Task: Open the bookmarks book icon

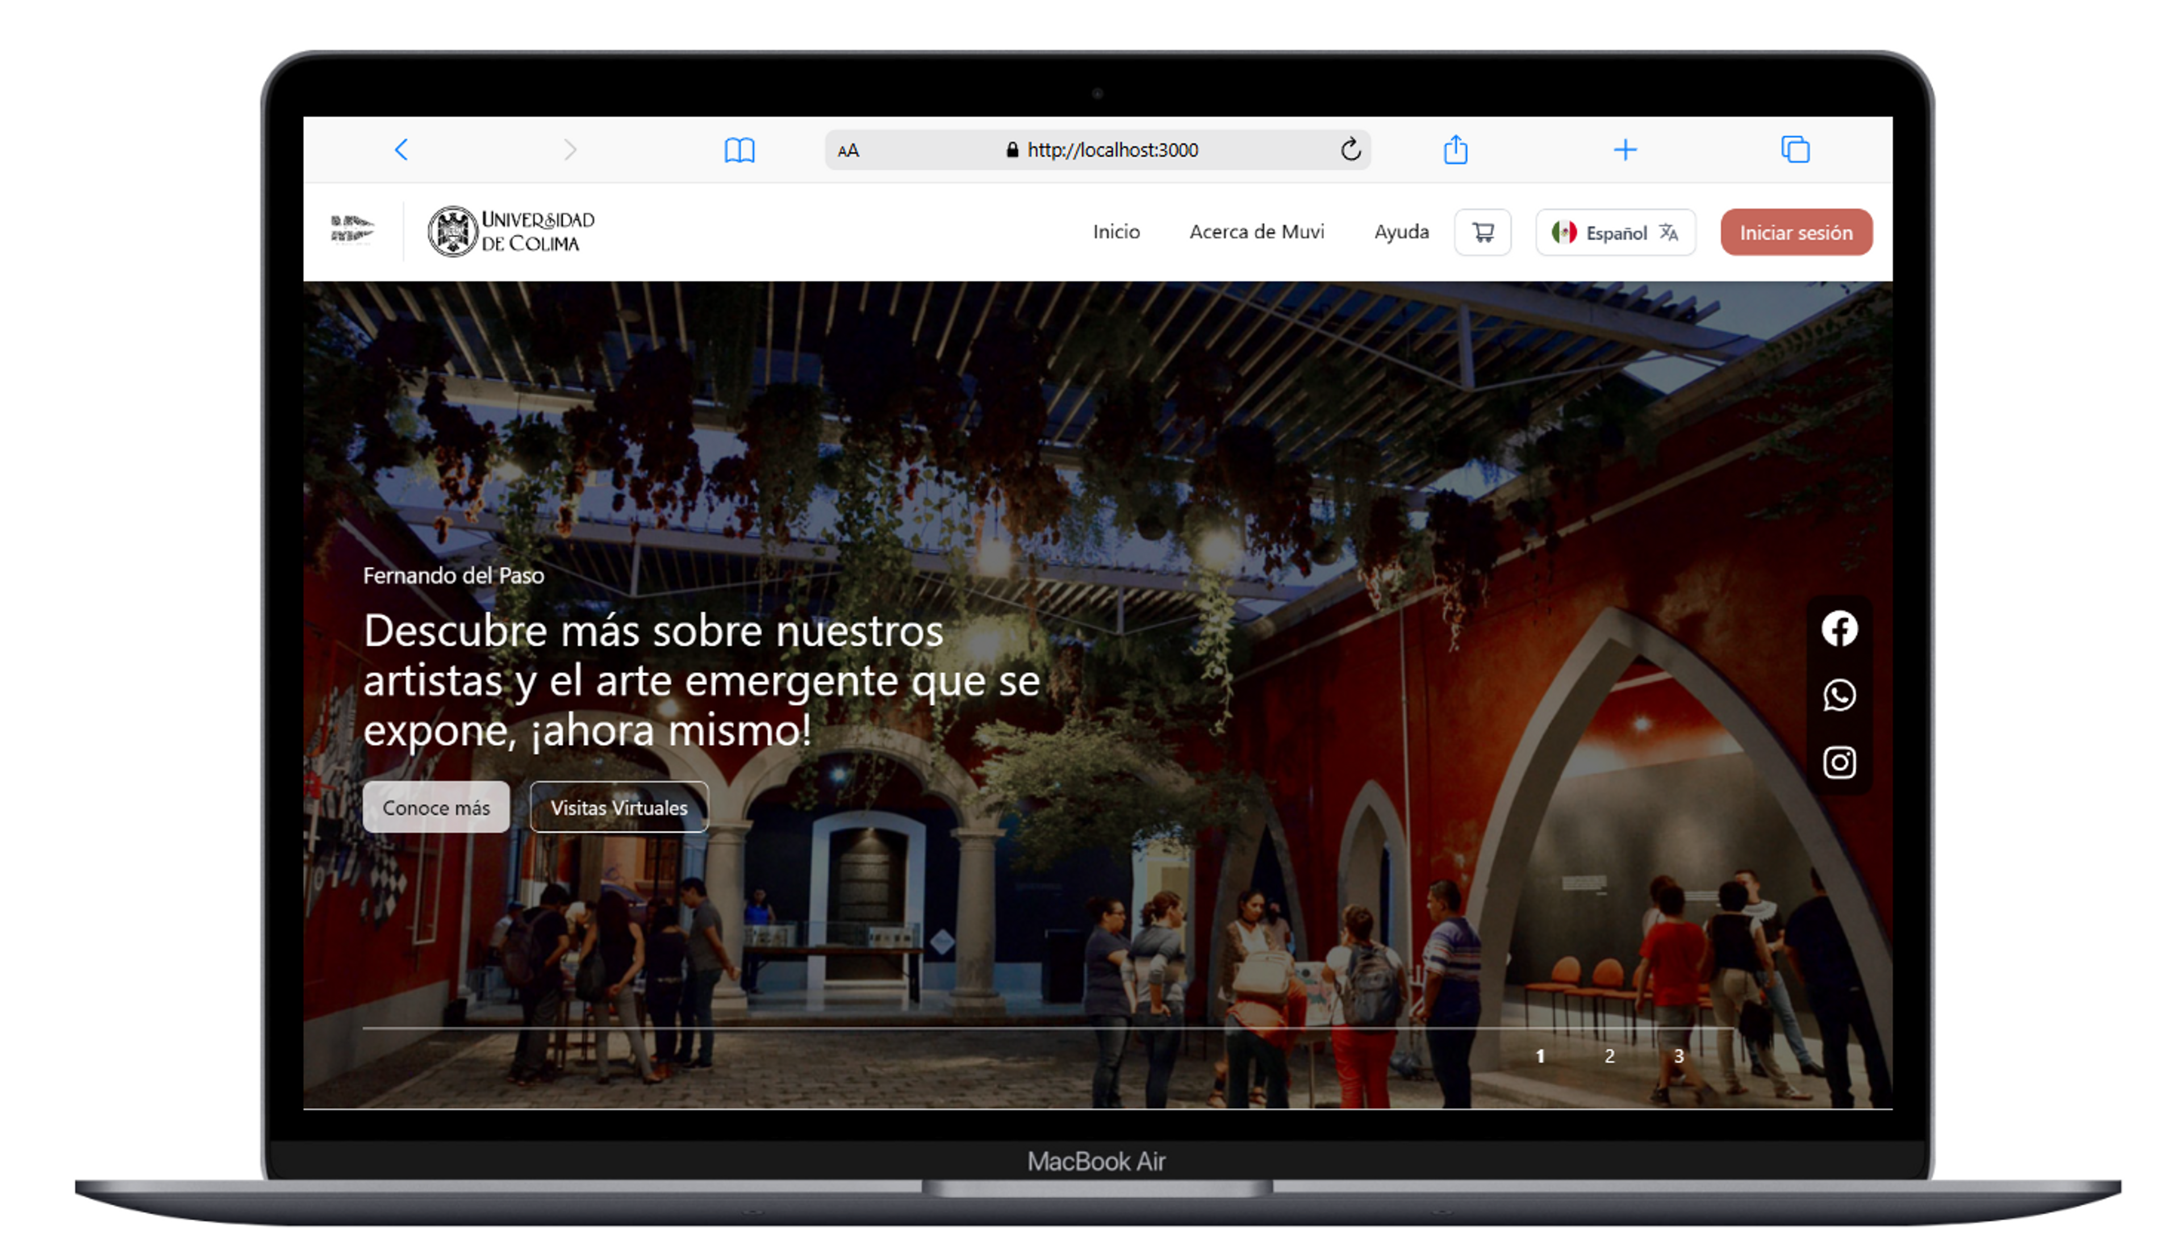Action: point(740,150)
